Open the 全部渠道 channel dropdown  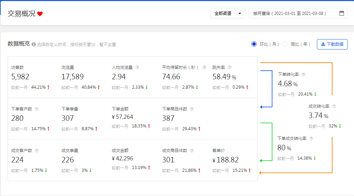point(228,13)
